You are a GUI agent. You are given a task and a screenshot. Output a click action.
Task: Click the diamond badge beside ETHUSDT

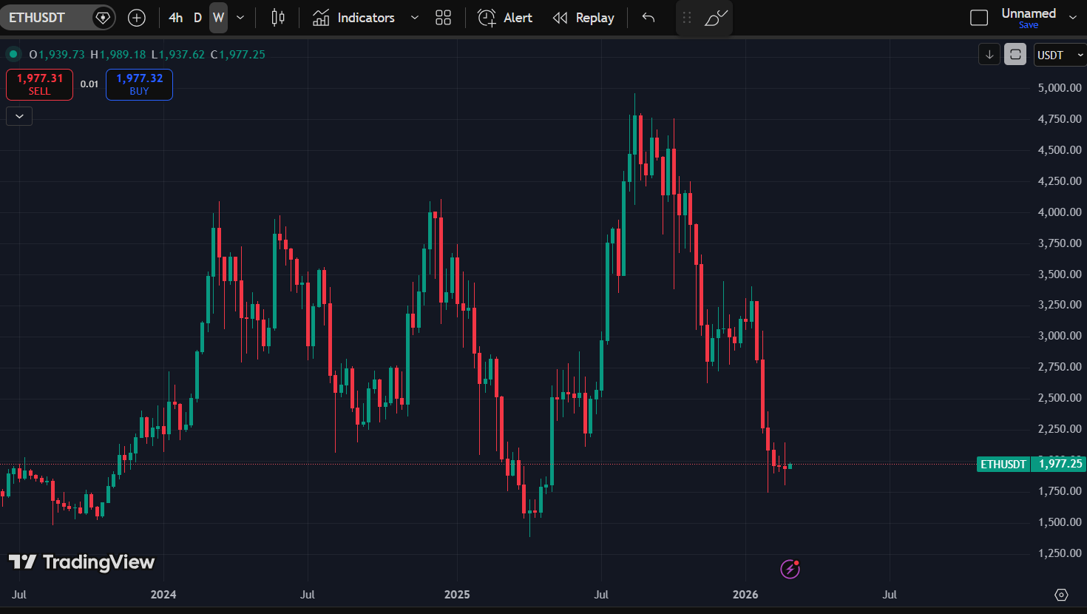point(104,18)
